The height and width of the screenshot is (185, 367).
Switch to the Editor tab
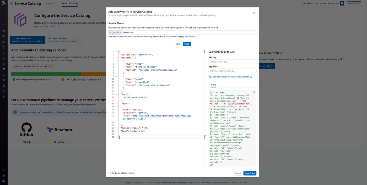click(x=179, y=44)
